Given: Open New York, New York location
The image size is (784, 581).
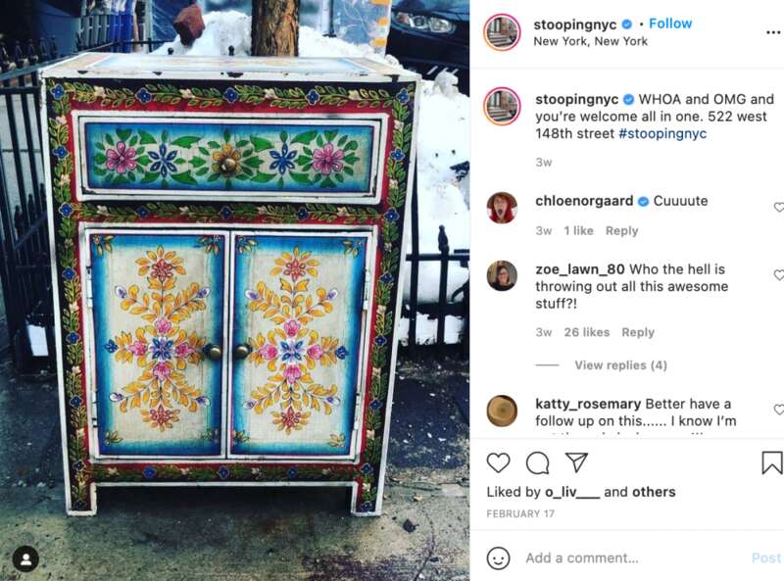Looking at the screenshot, I should point(590,41).
